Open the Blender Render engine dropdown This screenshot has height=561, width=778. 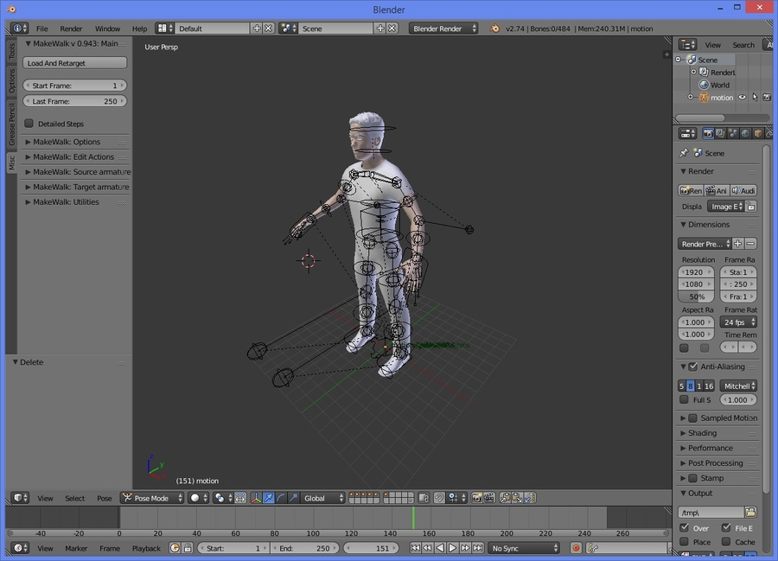tap(443, 29)
